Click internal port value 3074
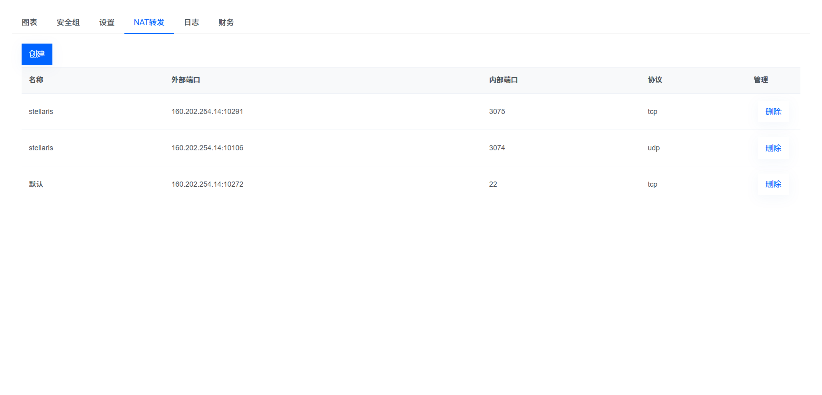This screenshot has height=395, width=822. pyautogui.click(x=497, y=148)
